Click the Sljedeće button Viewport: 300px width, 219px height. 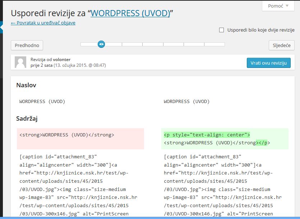click(x=281, y=45)
